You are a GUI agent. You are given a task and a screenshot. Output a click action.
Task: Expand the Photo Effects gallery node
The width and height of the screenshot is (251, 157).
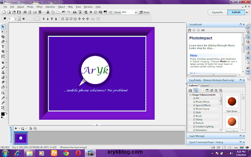pyautogui.click(x=194, y=102)
